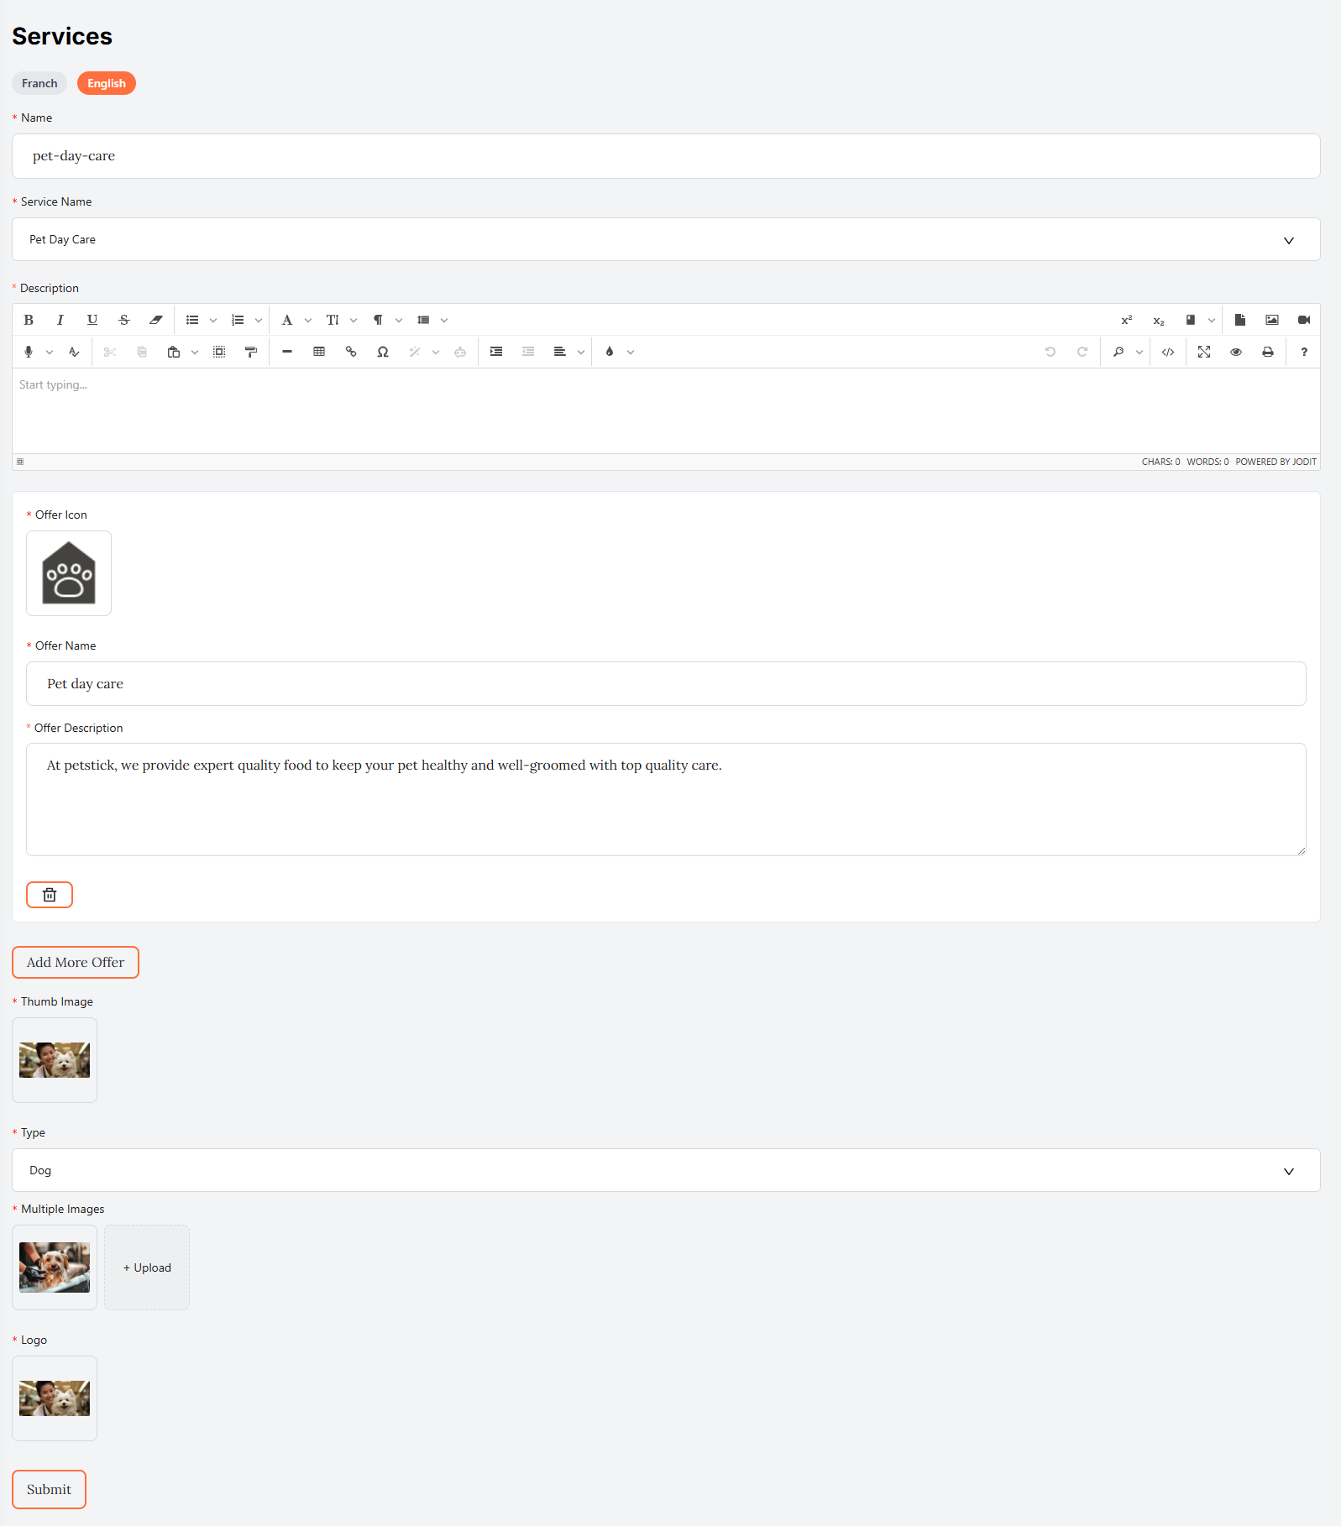Click the Upload tile under Multiple Images
The height and width of the screenshot is (1526, 1341).
[147, 1267]
